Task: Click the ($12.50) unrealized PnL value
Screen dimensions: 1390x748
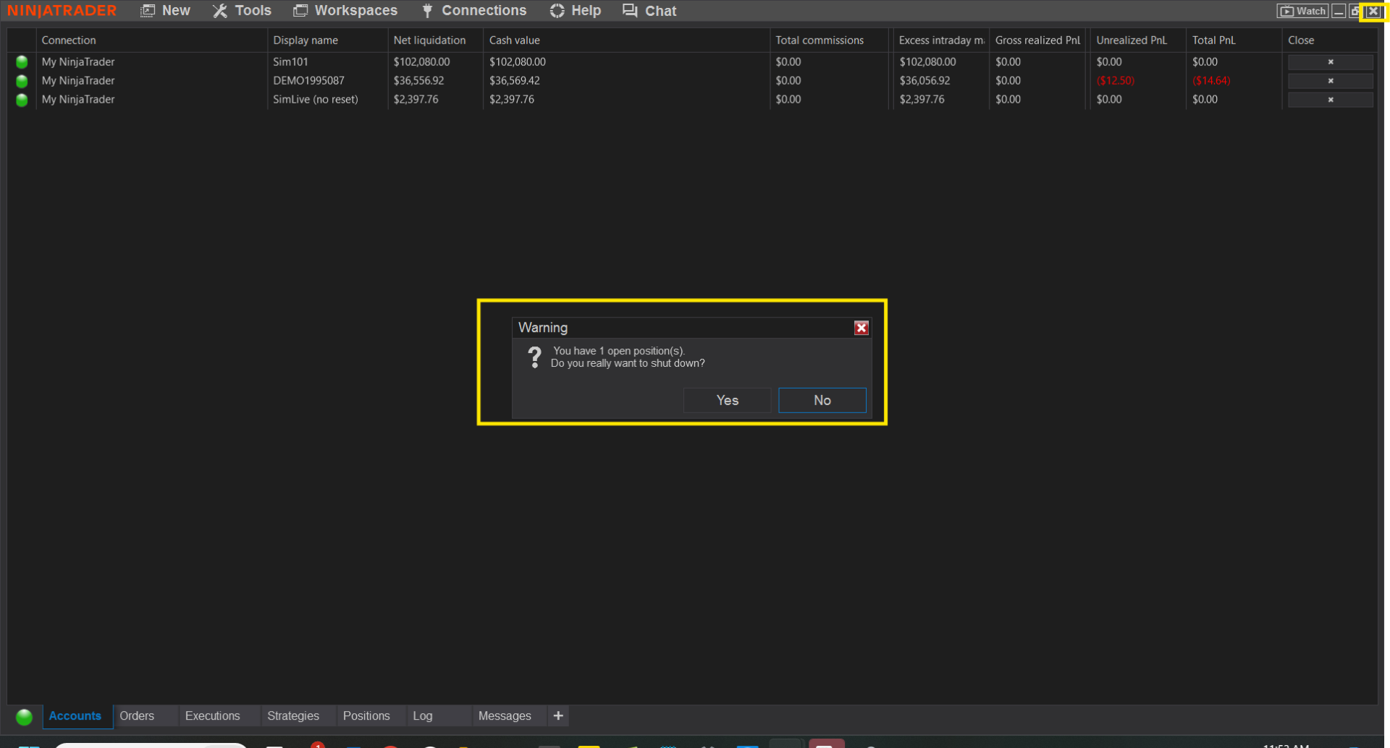Action: coord(1116,81)
